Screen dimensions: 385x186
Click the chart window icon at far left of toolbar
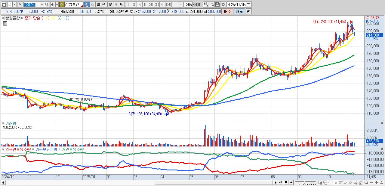3,4
